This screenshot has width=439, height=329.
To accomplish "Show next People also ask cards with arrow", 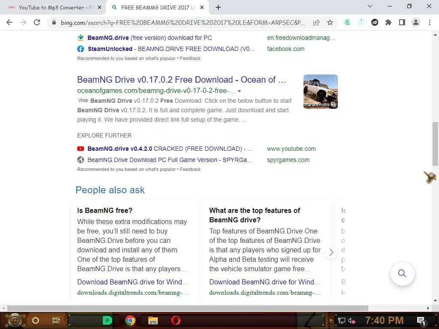I will [x=331, y=252].
